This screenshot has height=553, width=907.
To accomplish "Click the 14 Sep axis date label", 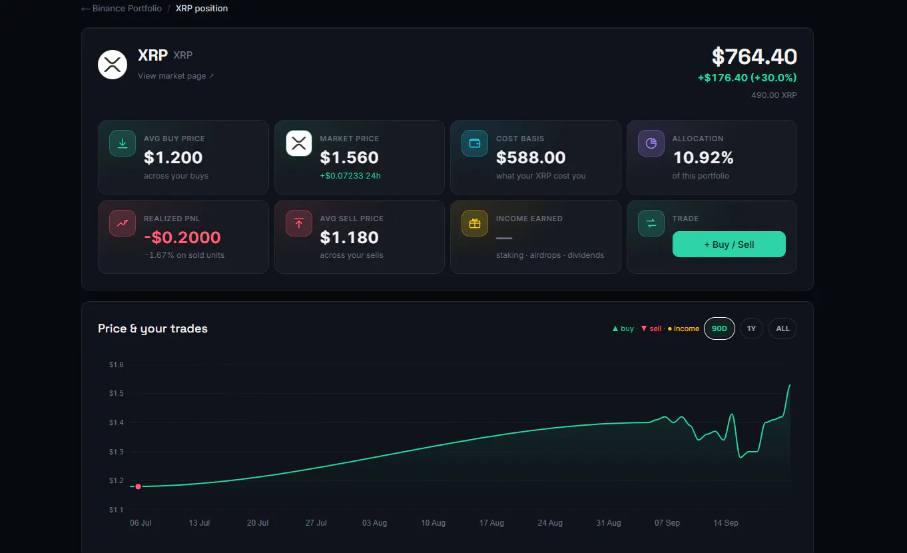I will (726, 523).
